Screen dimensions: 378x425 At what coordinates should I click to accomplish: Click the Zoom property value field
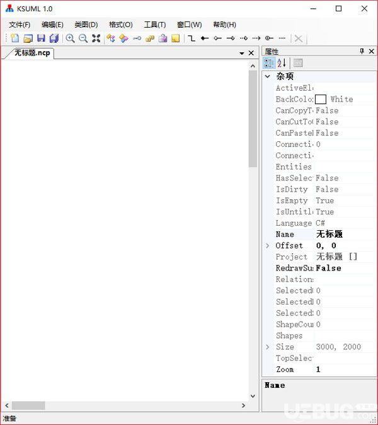[345, 370]
